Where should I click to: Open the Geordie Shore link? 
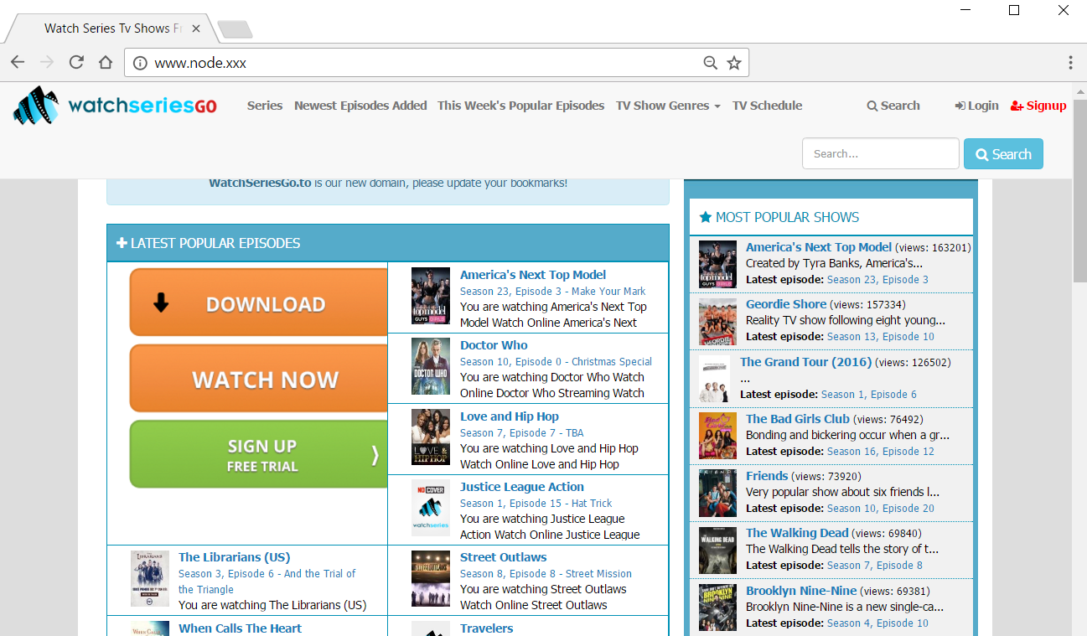[786, 304]
